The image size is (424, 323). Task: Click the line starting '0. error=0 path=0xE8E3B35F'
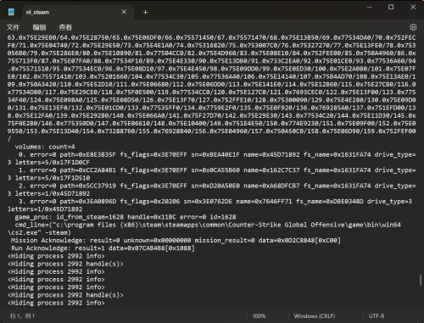click(217, 154)
